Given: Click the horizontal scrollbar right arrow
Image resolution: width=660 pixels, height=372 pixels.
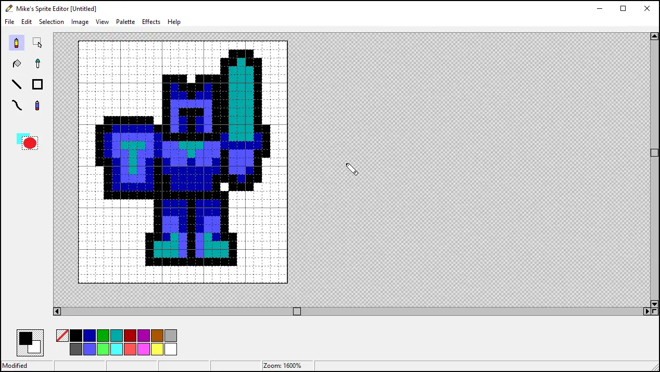Looking at the screenshot, I should [x=647, y=311].
